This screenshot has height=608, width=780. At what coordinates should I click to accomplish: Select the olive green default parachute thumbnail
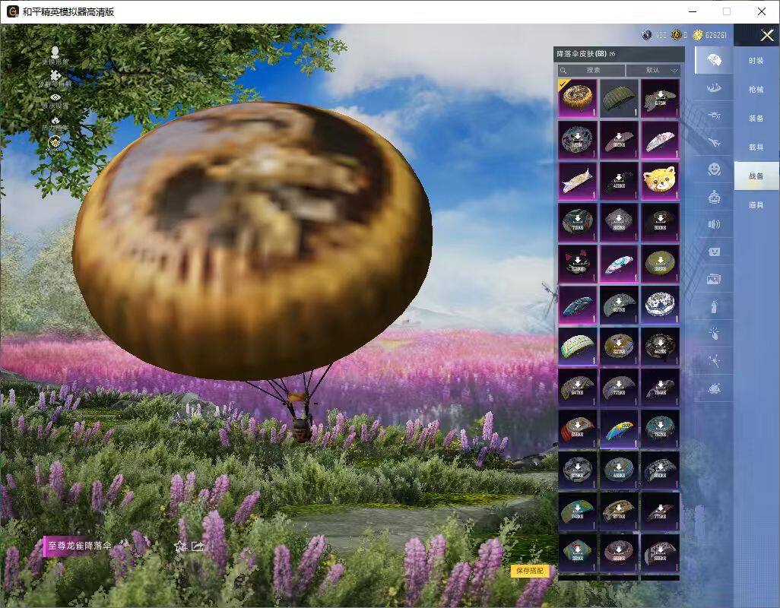[x=619, y=98]
